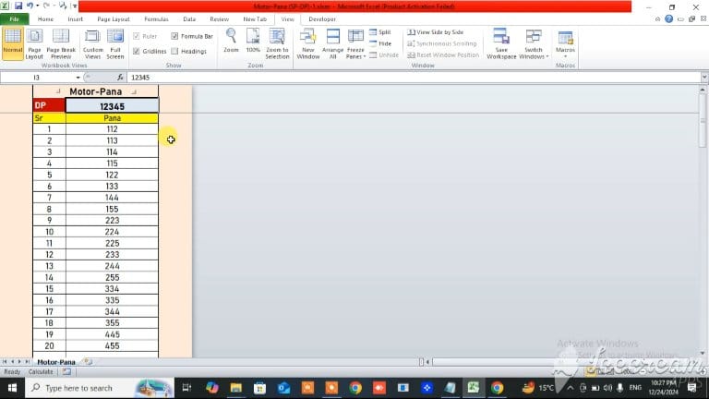Image resolution: width=709 pixels, height=399 pixels.
Task: Open the Name Box dropdown
Action: click(78, 78)
